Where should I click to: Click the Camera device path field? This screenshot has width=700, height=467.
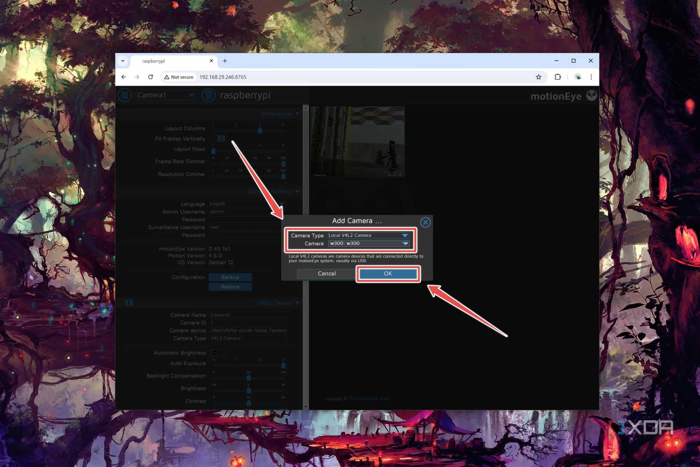[x=248, y=330]
